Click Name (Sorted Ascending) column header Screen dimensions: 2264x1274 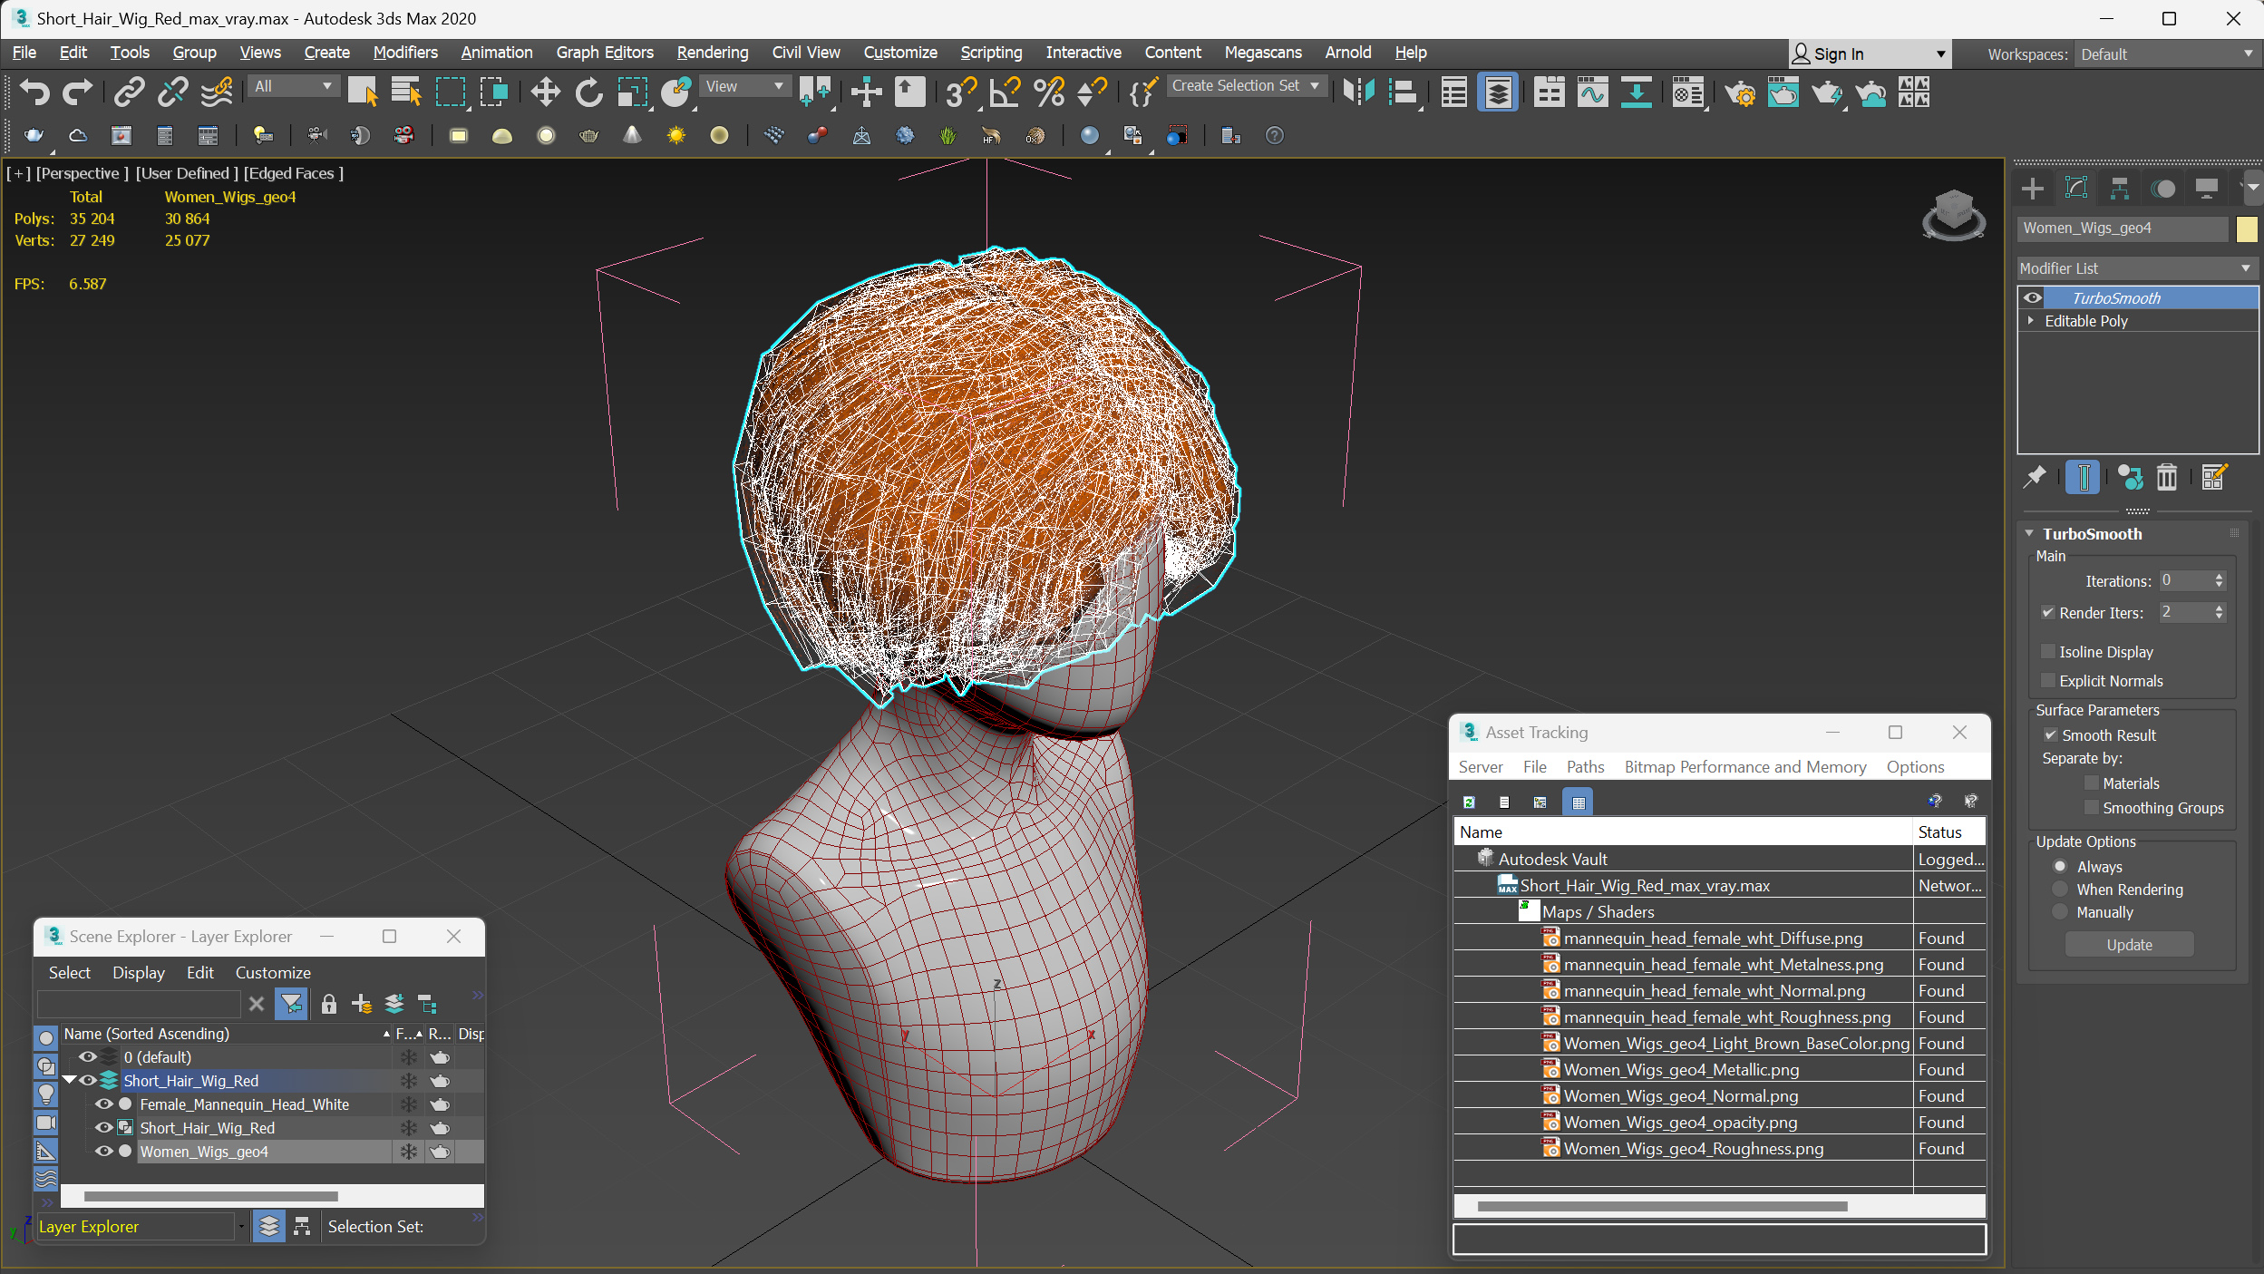(x=226, y=1033)
